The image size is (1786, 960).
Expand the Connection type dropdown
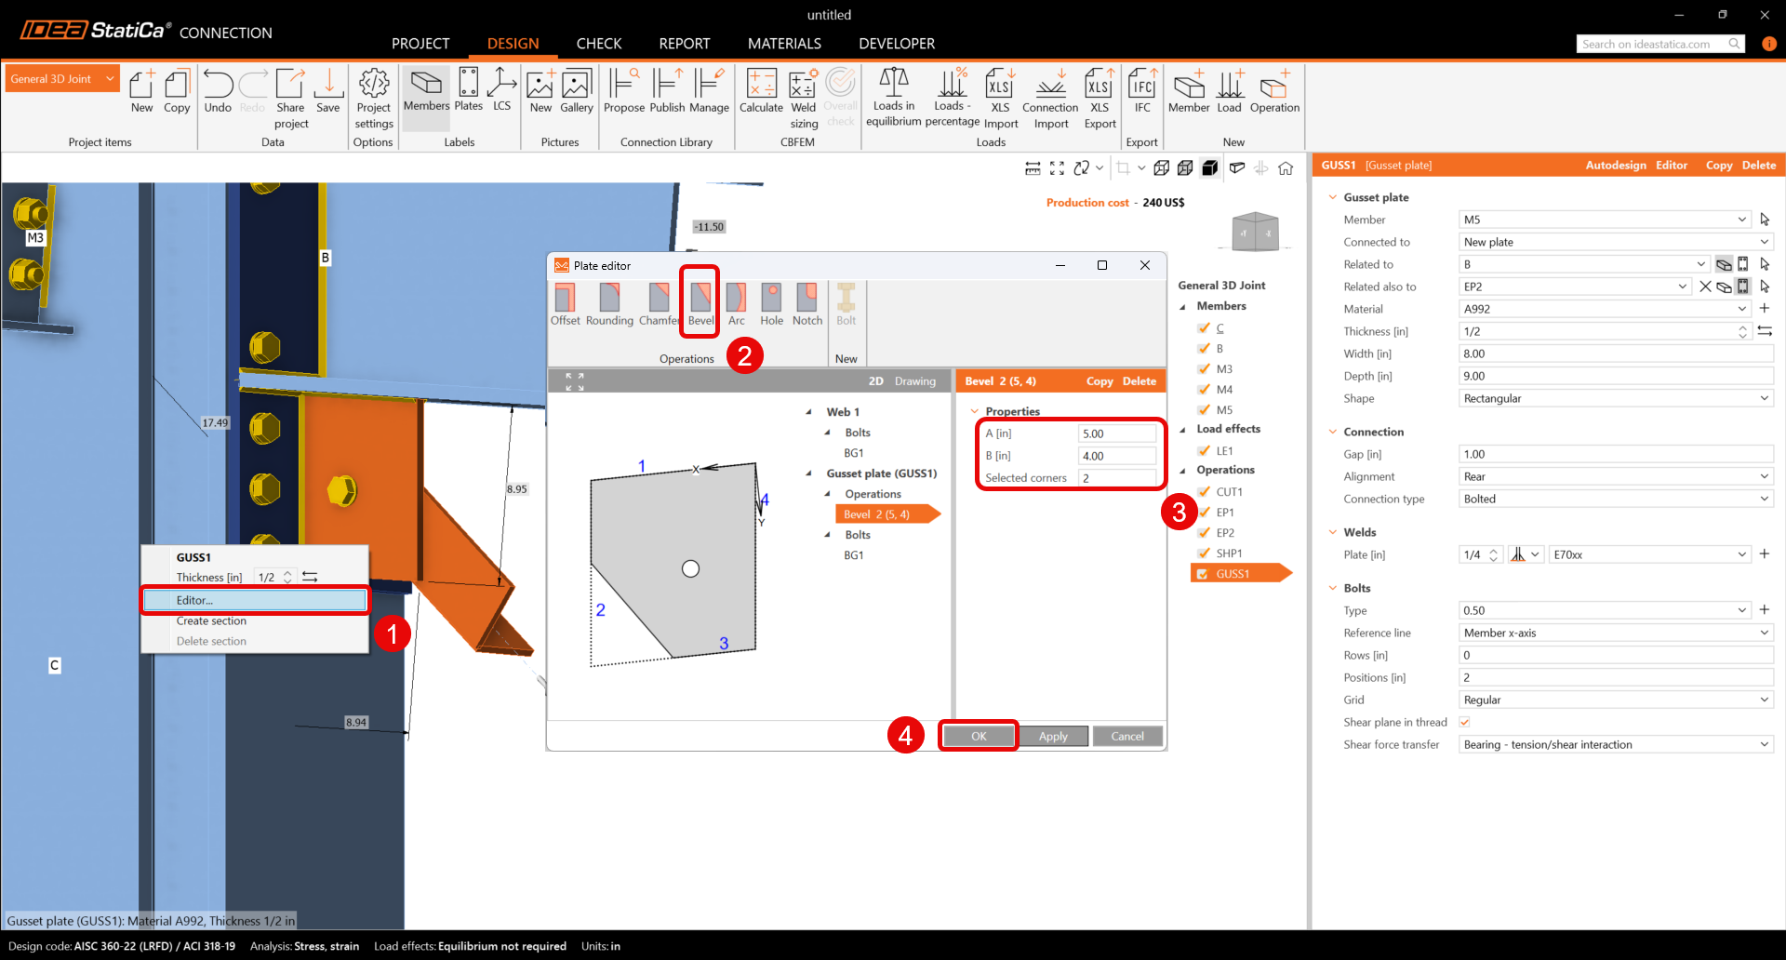(x=1615, y=500)
